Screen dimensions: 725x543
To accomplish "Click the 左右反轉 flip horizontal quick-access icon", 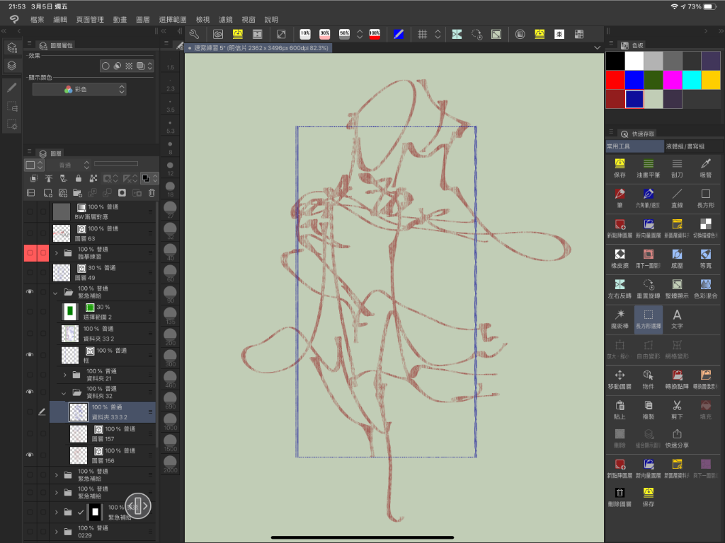I will (620, 288).
